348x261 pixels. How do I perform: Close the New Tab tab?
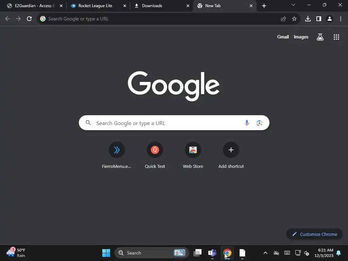251,6
